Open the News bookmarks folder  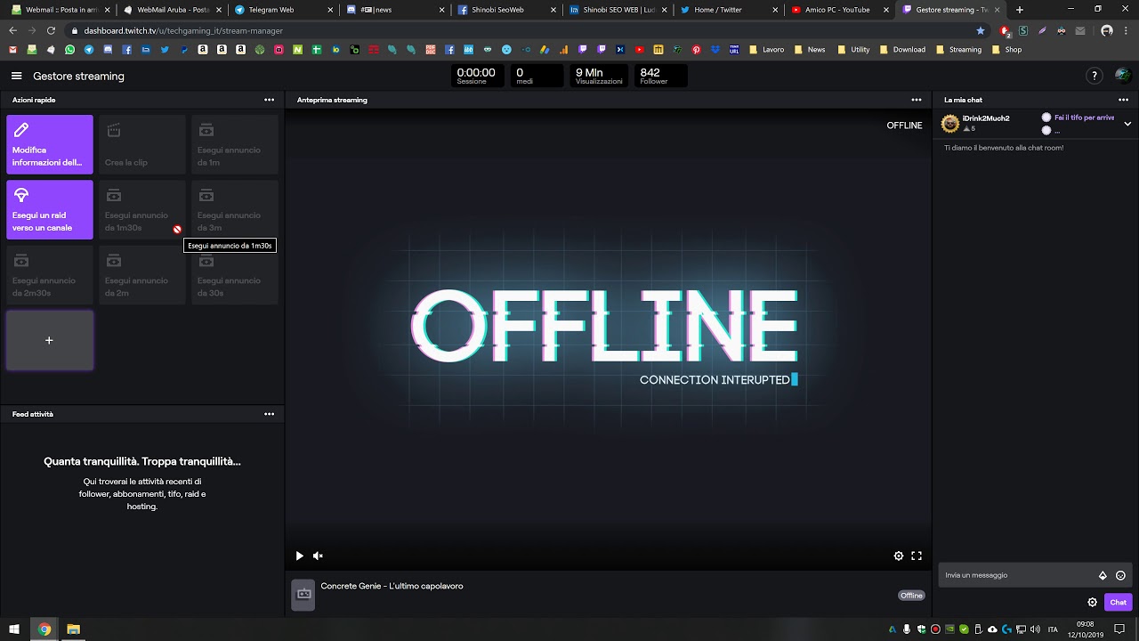810,50
